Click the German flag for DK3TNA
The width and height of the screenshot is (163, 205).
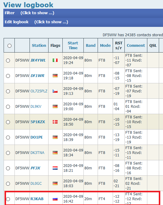[x=55, y=152]
